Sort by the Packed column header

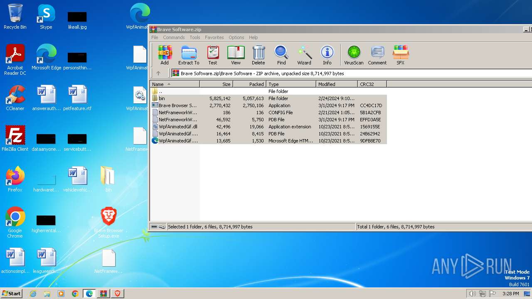[x=249, y=84]
